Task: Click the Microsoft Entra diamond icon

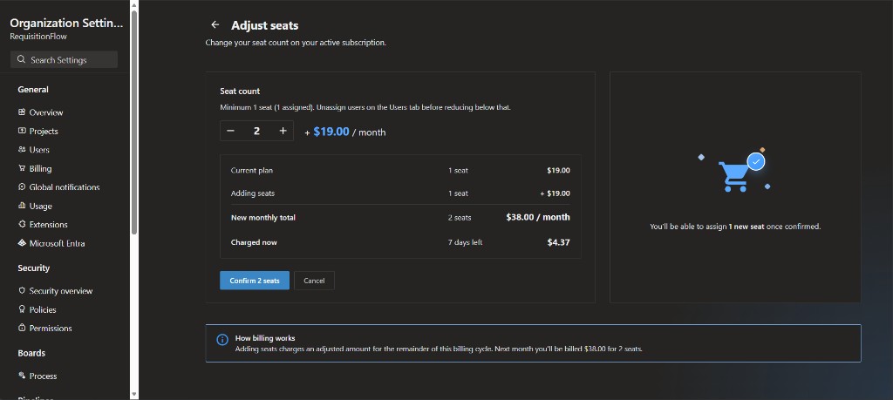Action: pyautogui.click(x=22, y=243)
